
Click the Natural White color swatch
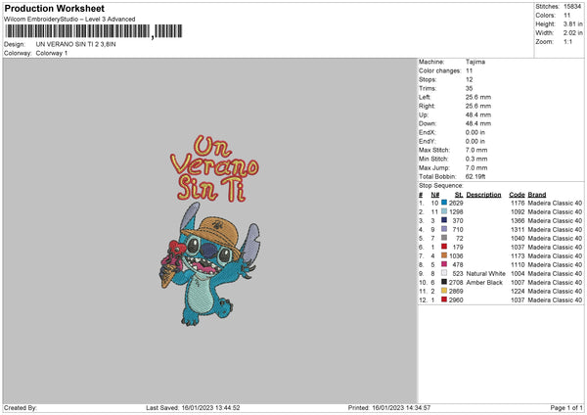point(444,273)
